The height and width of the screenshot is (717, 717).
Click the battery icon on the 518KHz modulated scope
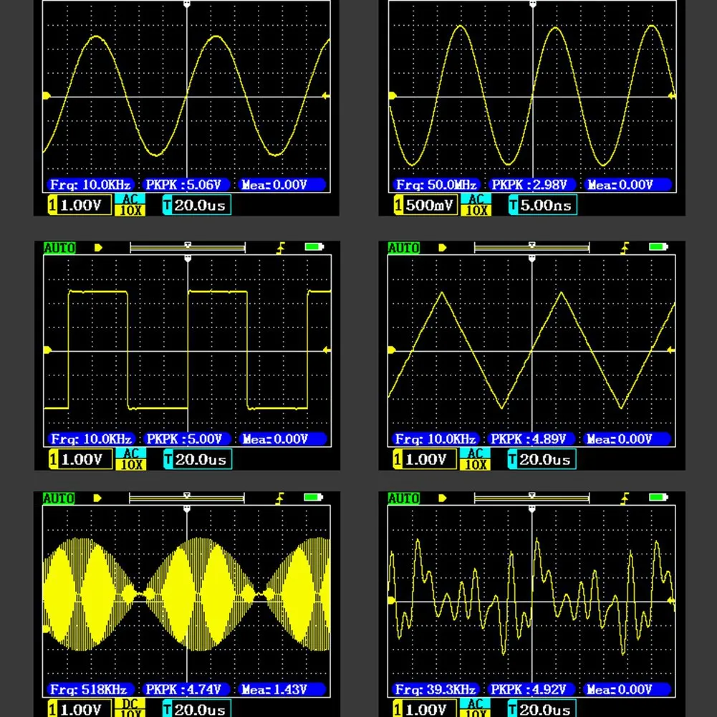coord(314,497)
